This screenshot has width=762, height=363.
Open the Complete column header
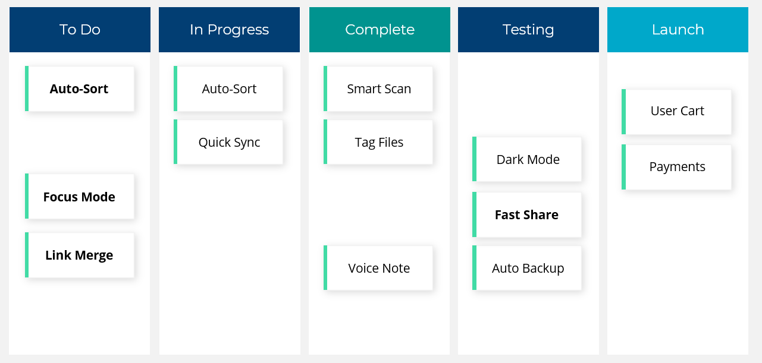[x=380, y=30]
